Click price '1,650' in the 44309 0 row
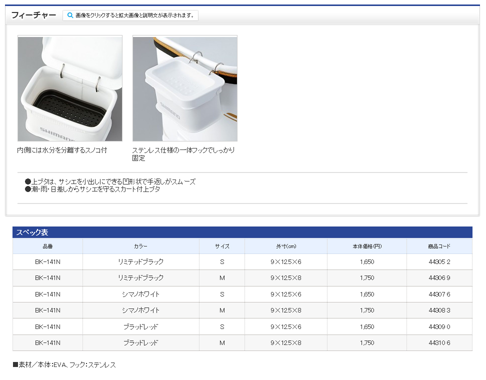 tap(367, 327)
